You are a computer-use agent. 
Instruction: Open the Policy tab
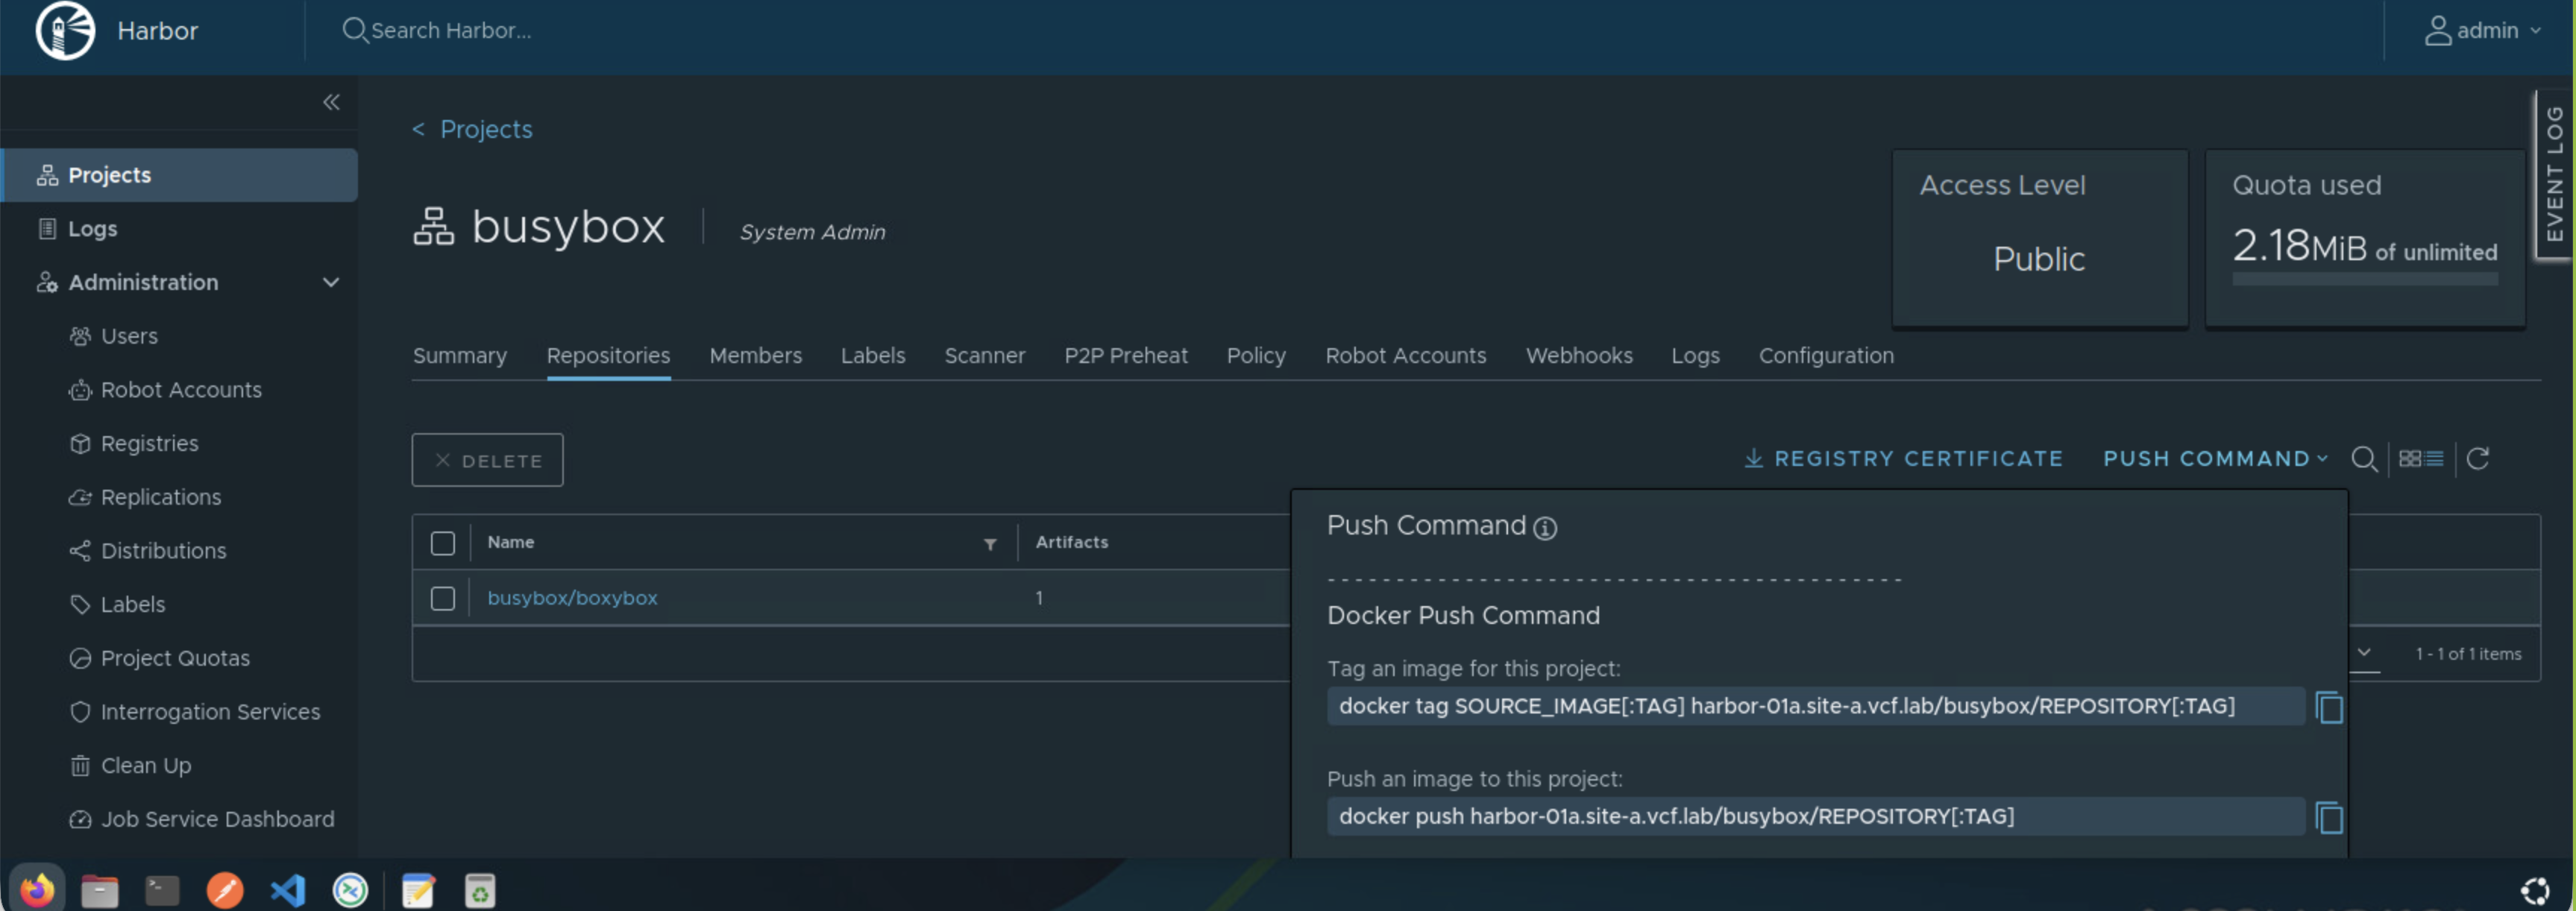1256,356
